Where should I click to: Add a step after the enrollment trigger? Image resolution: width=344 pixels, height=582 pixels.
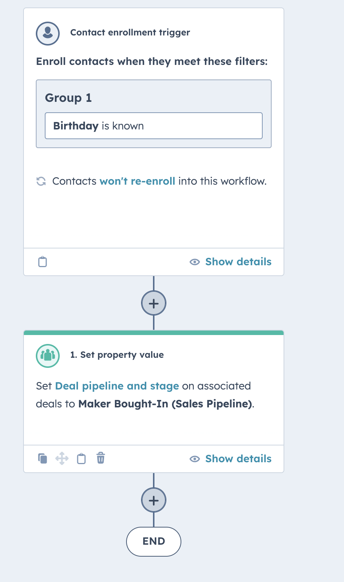pos(153,303)
